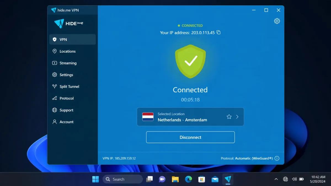Open Microsoft Store from taskbar

pyautogui.click(x=202, y=179)
